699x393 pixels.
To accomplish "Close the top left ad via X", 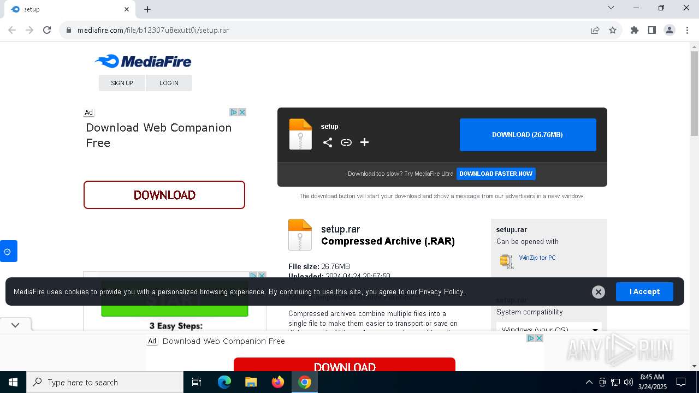I will pyautogui.click(x=242, y=112).
